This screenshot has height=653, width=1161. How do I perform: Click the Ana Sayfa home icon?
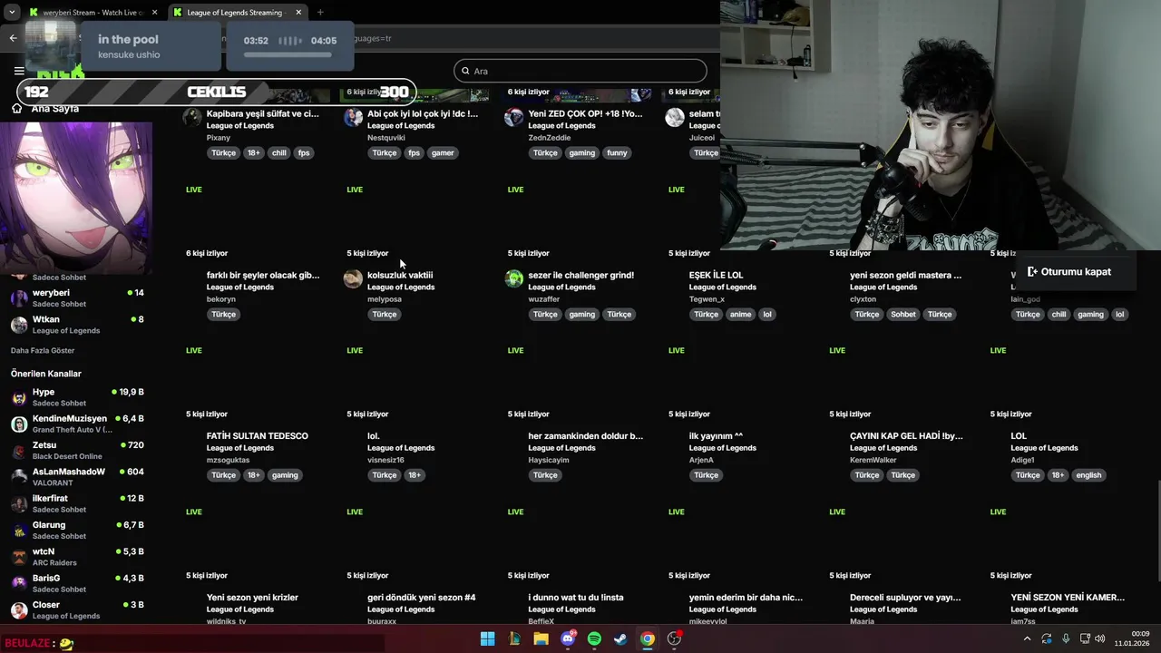pyautogui.click(x=16, y=108)
